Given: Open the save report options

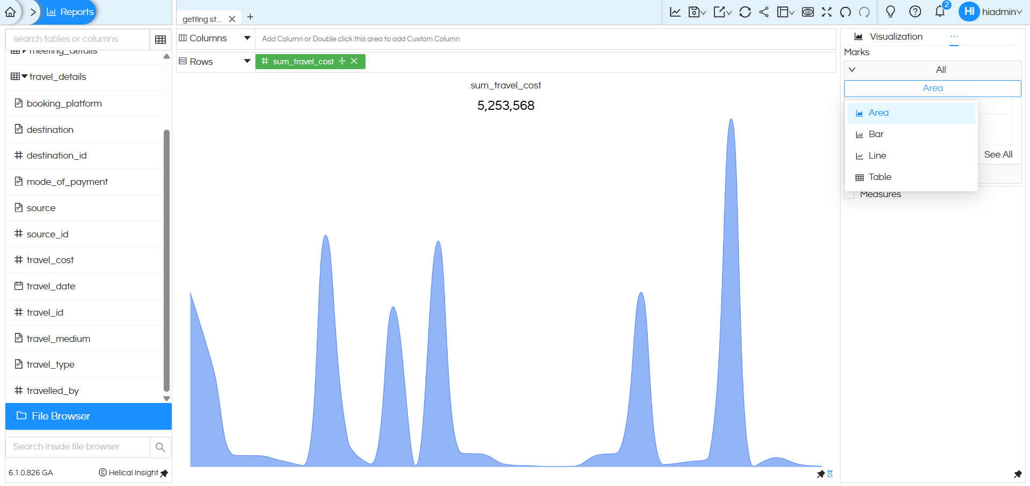Looking at the screenshot, I should [x=696, y=11].
